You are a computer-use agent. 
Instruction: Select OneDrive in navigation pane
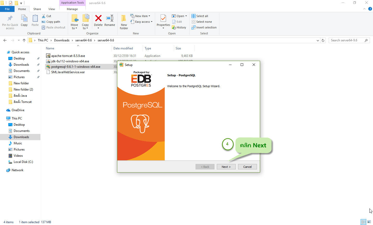tap(18, 110)
